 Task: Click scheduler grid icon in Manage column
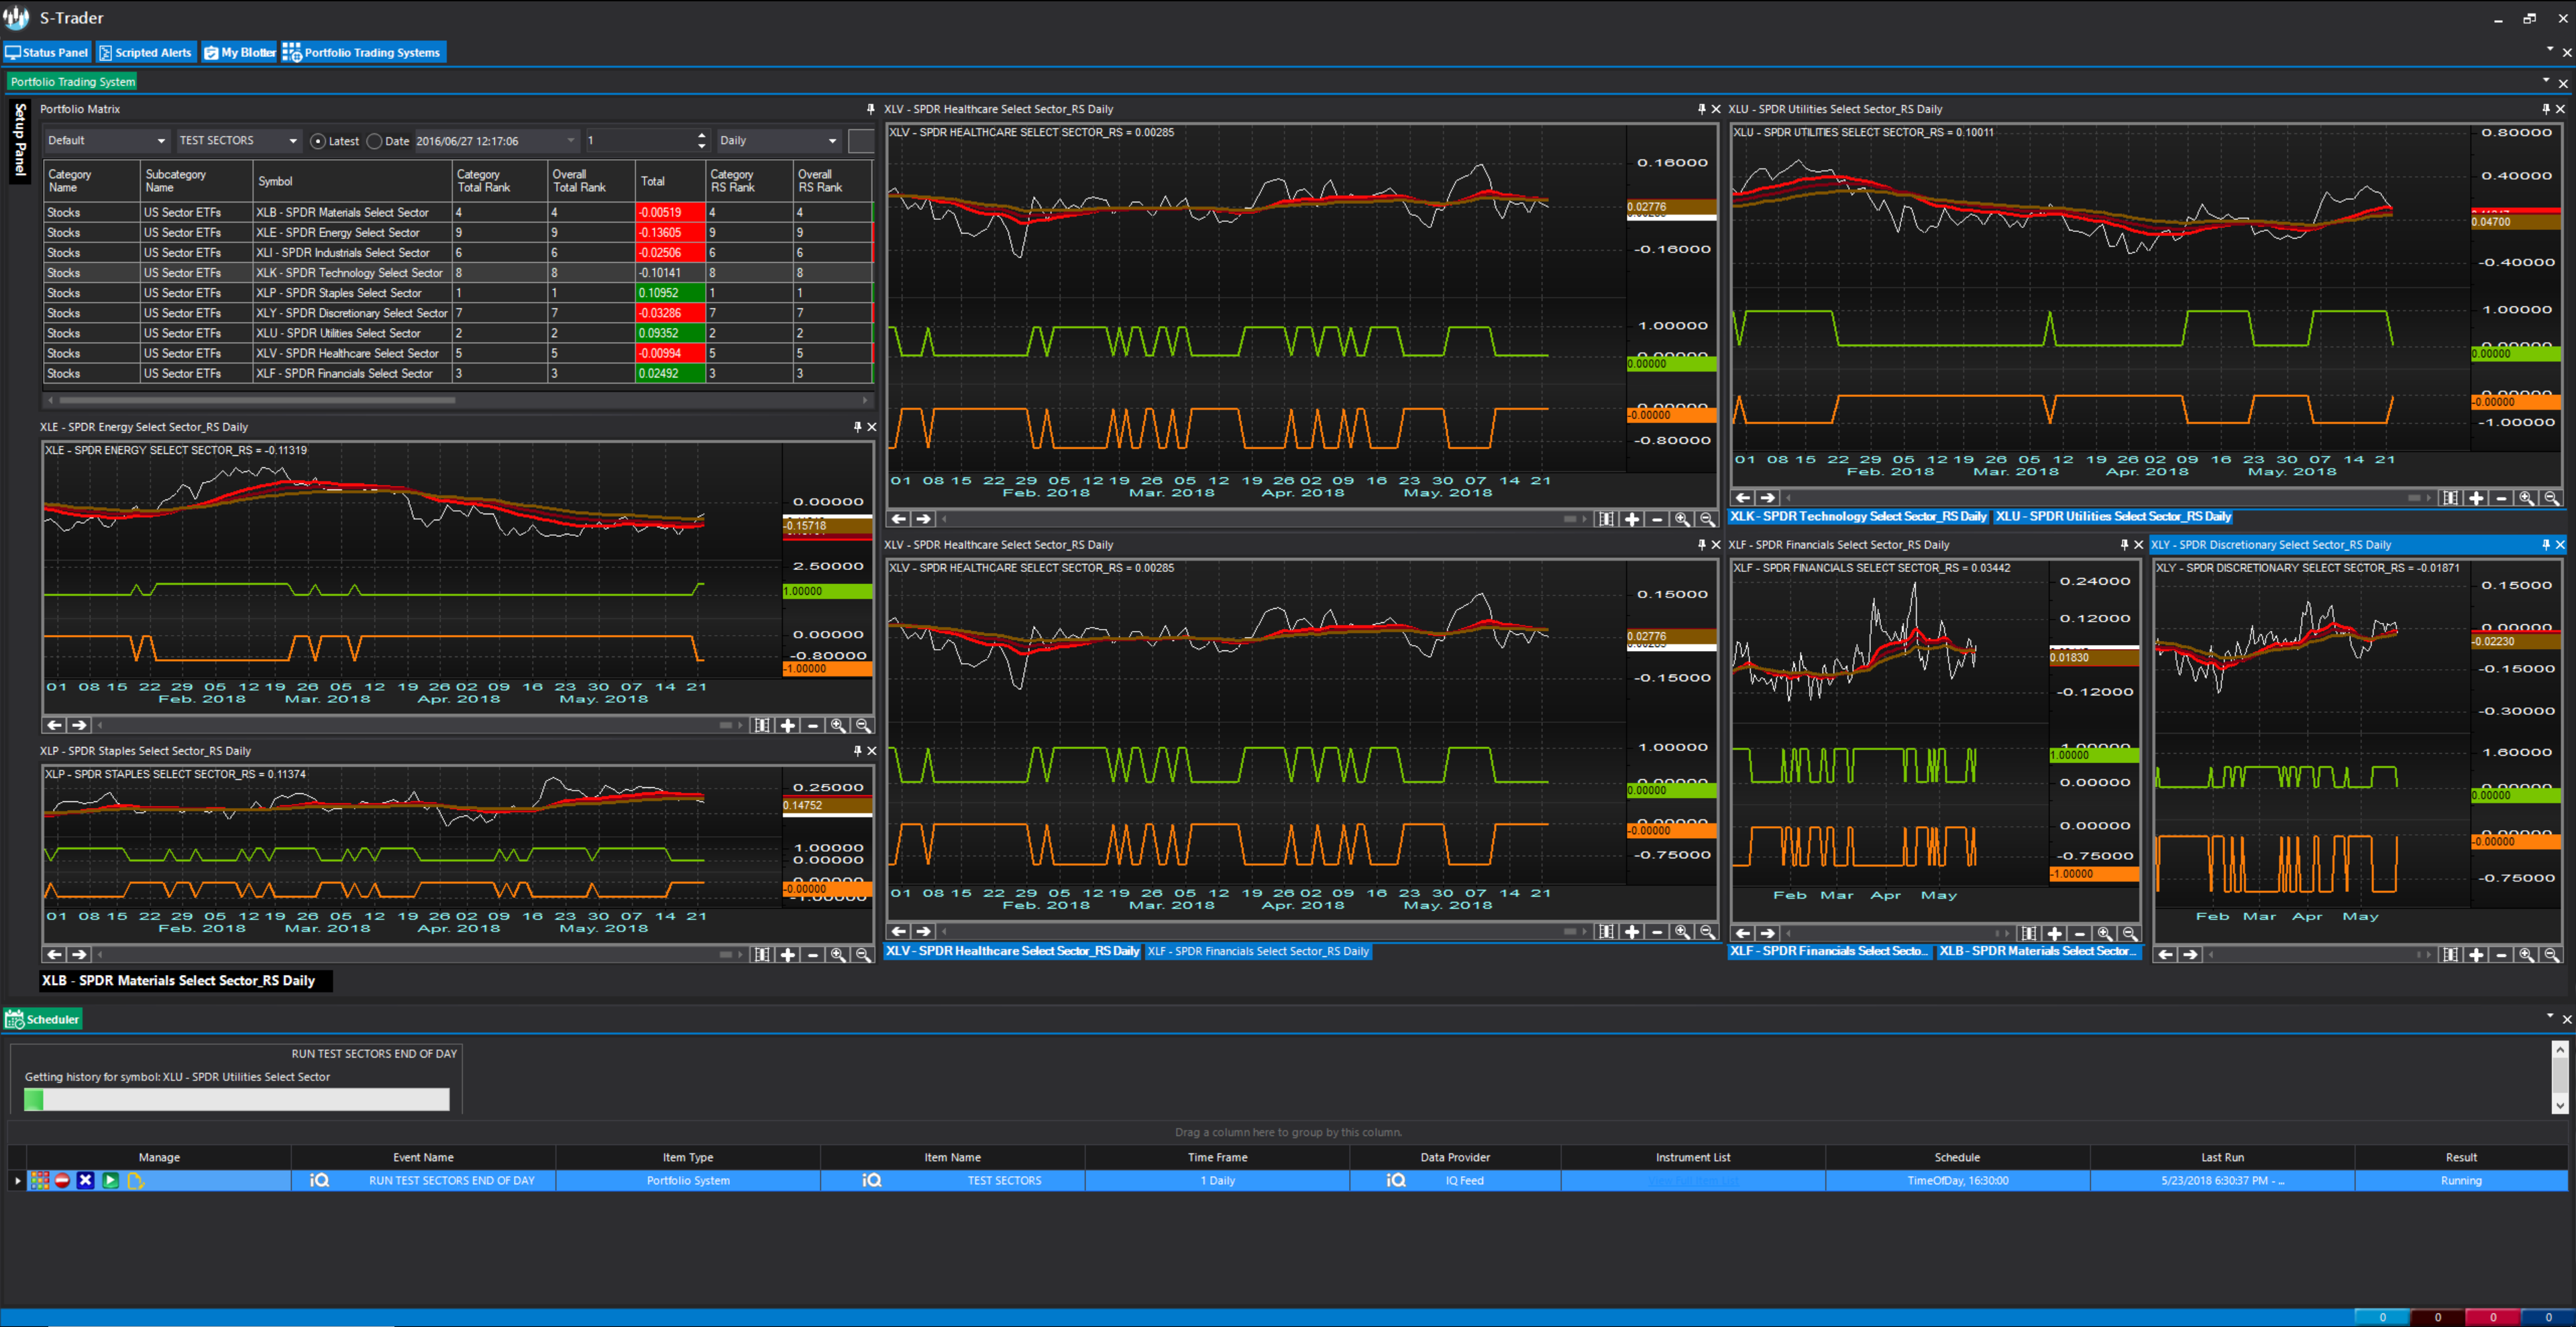(39, 1180)
